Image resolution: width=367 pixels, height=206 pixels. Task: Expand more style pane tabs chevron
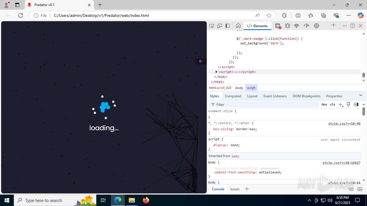coord(361,95)
